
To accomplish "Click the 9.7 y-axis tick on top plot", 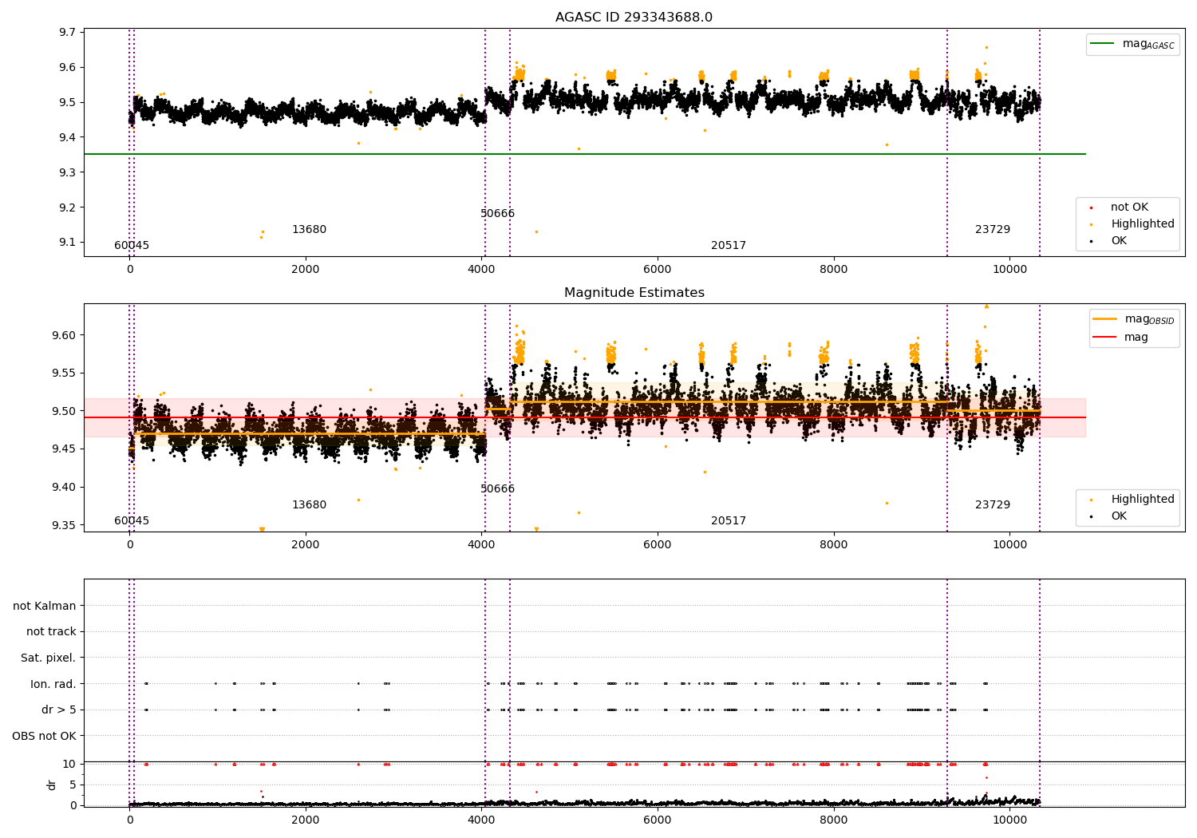I will pyautogui.click(x=67, y=33).
